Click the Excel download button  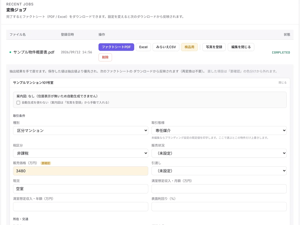pos(143,47)
